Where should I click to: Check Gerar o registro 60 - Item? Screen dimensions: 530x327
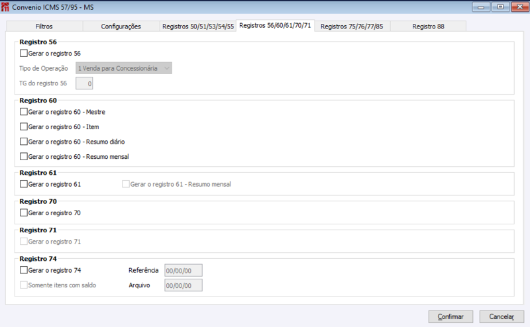pyautogui.click(x=24, y=126)
